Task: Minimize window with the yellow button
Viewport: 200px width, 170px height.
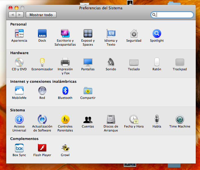Action: (16, 8)
